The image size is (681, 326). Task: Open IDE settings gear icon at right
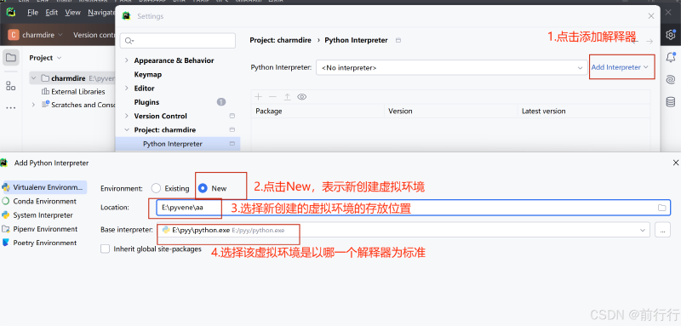tap(671, 35)
